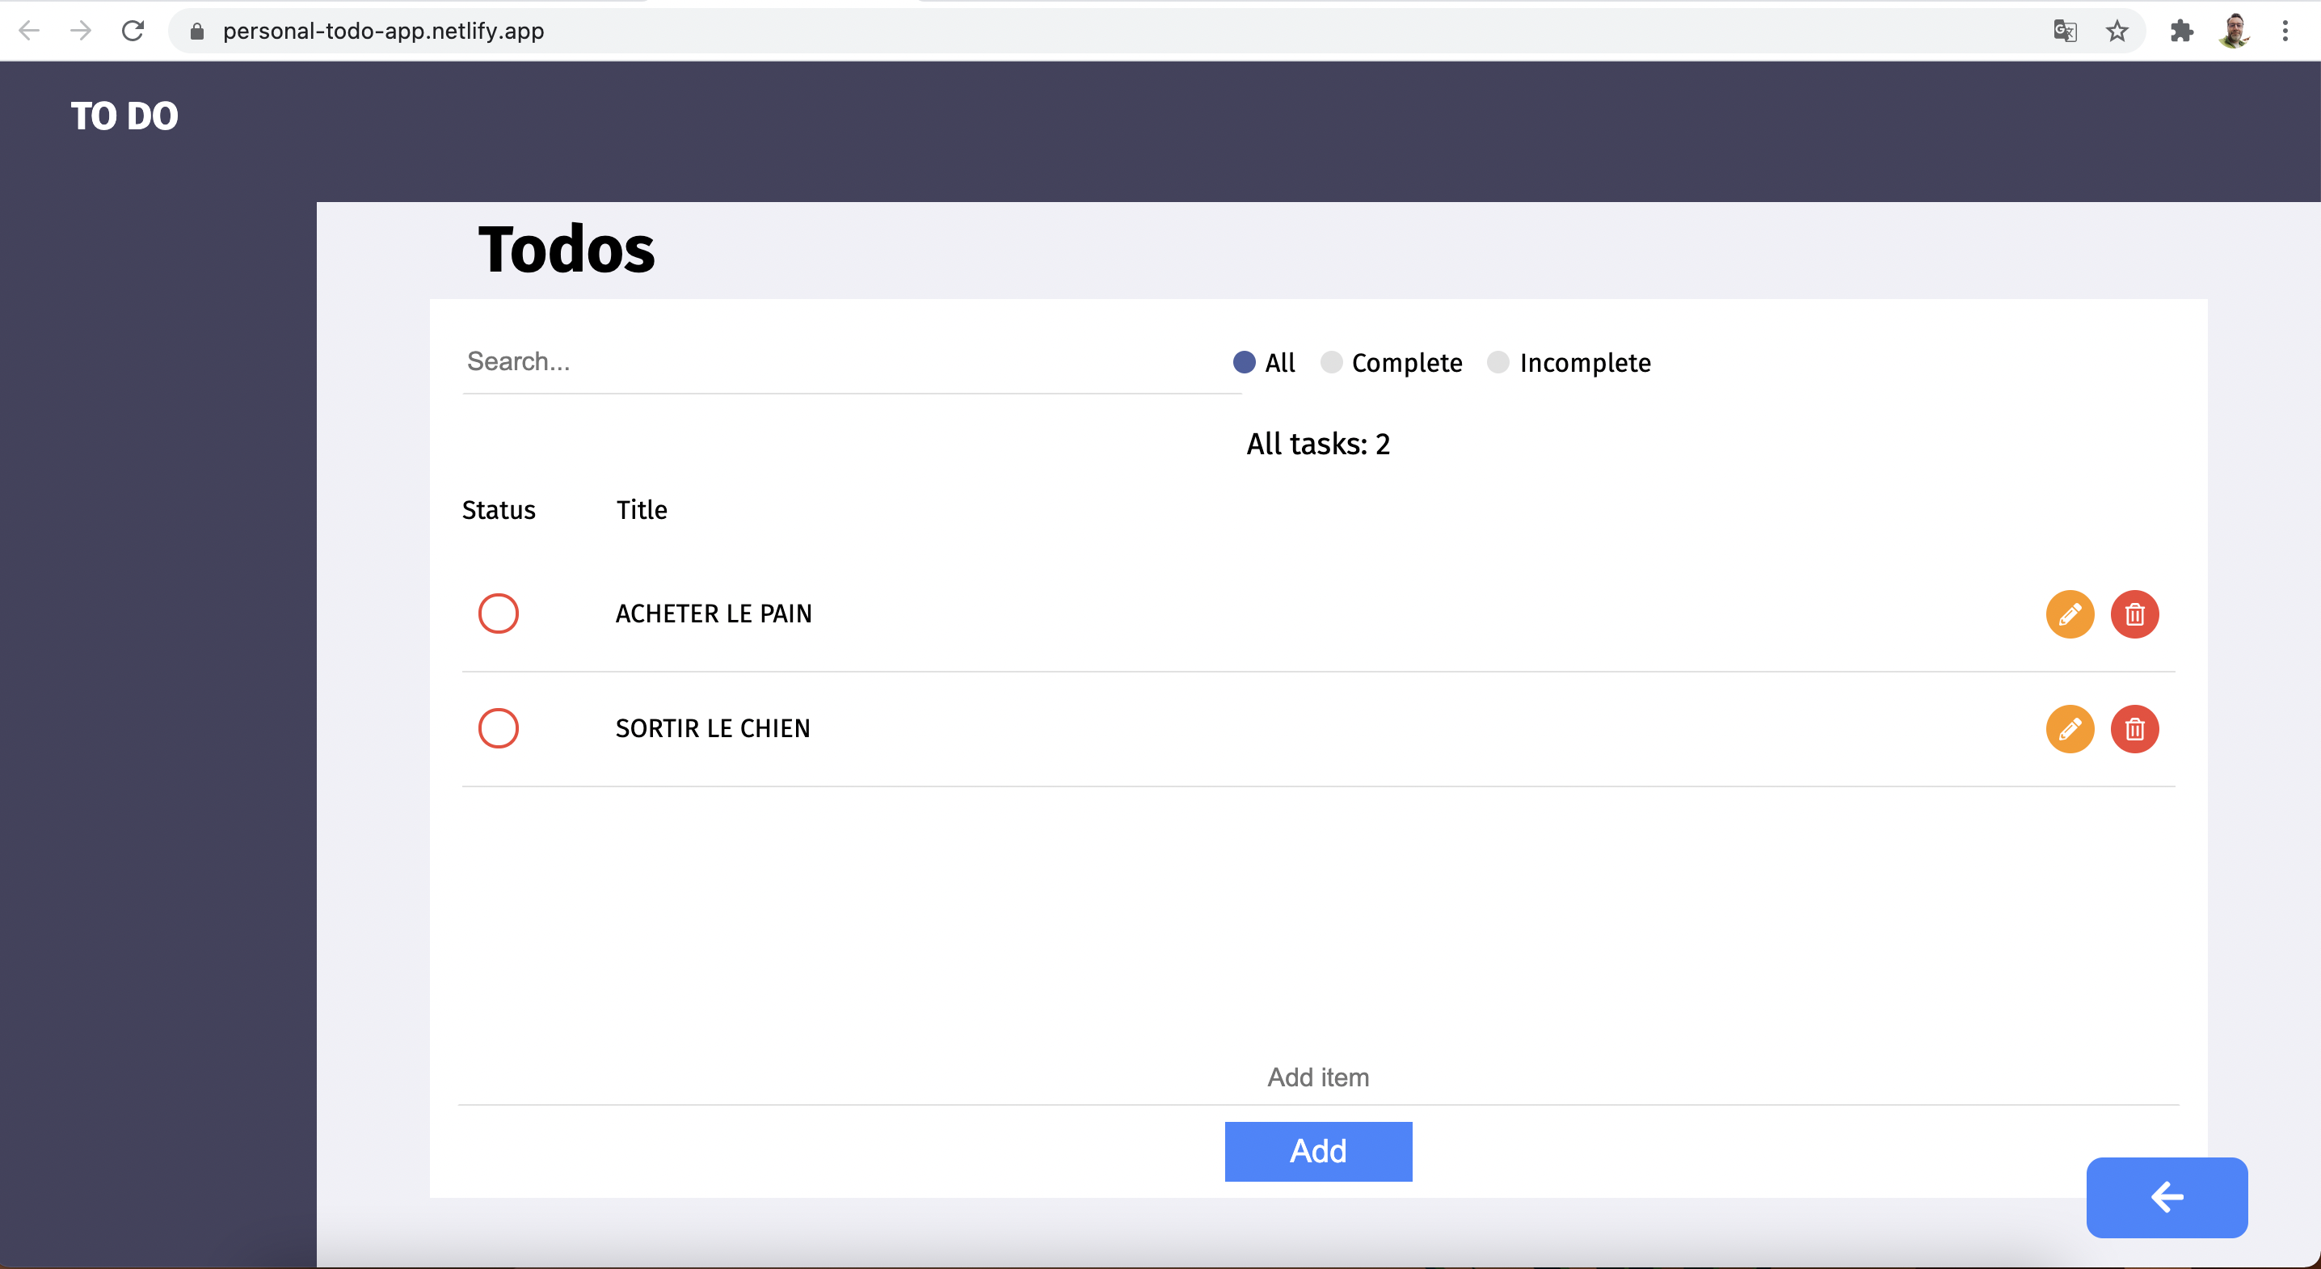Click the TO DO header logo

pyautogui.click(x=124, y=116)
